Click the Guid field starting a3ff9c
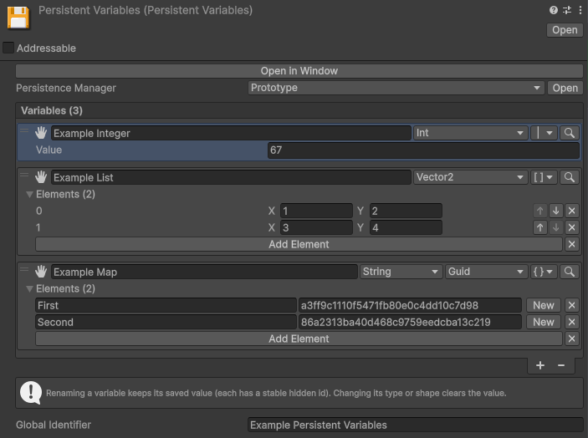 [x=410, y=305]
